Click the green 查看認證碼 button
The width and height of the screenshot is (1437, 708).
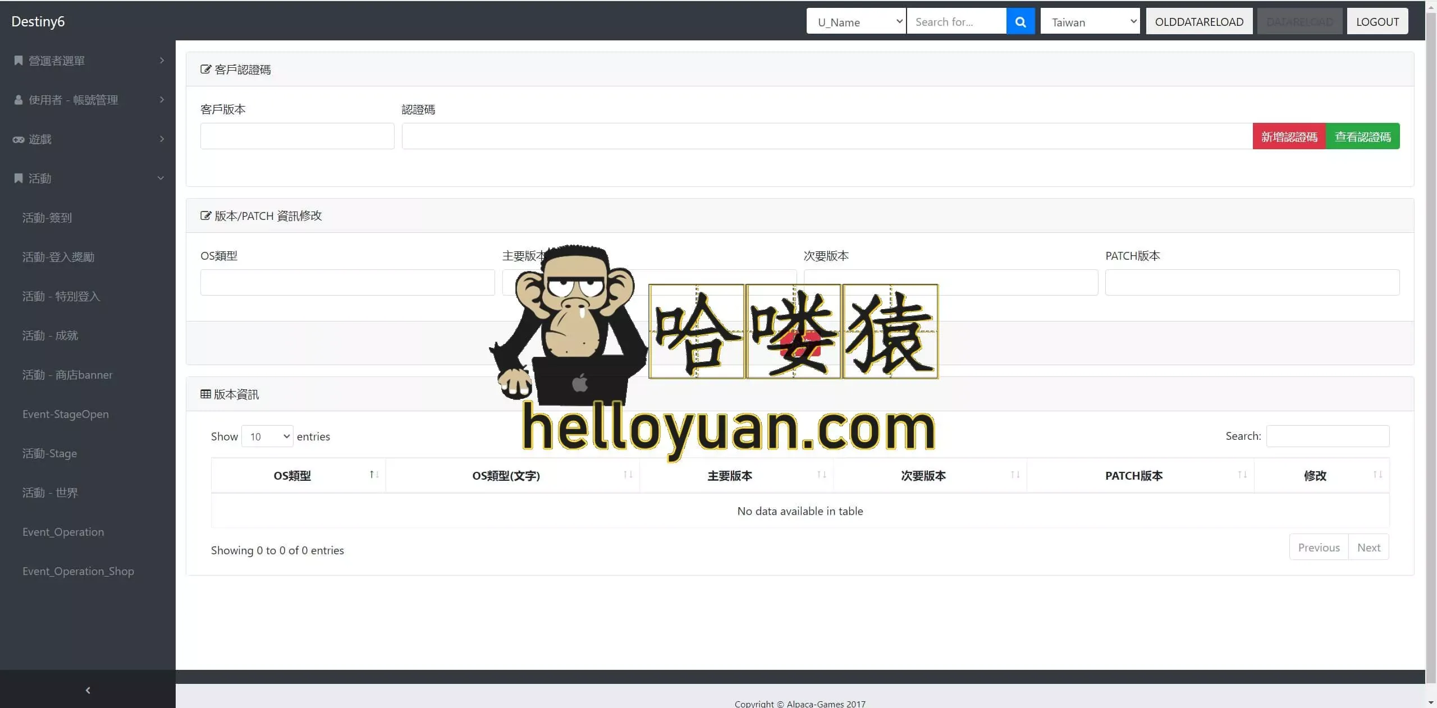(1363, 136)
